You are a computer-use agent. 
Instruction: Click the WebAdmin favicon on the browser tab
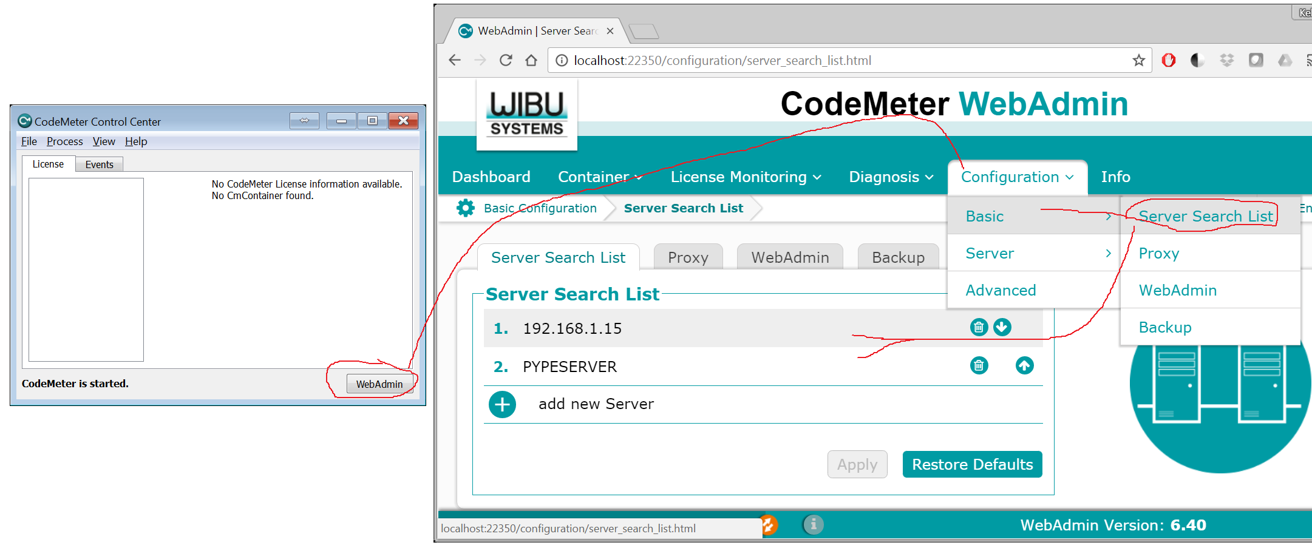(466, 31)
